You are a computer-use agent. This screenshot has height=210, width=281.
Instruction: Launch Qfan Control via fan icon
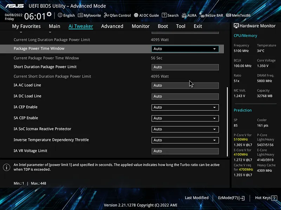click(106, 15)
